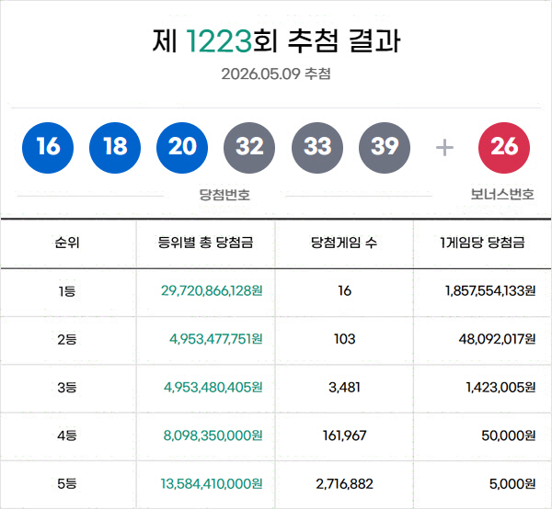This screenshot has height=509, width=552.
Task: Click the red bonus ball number 26
Action: [x=504, y=148]
